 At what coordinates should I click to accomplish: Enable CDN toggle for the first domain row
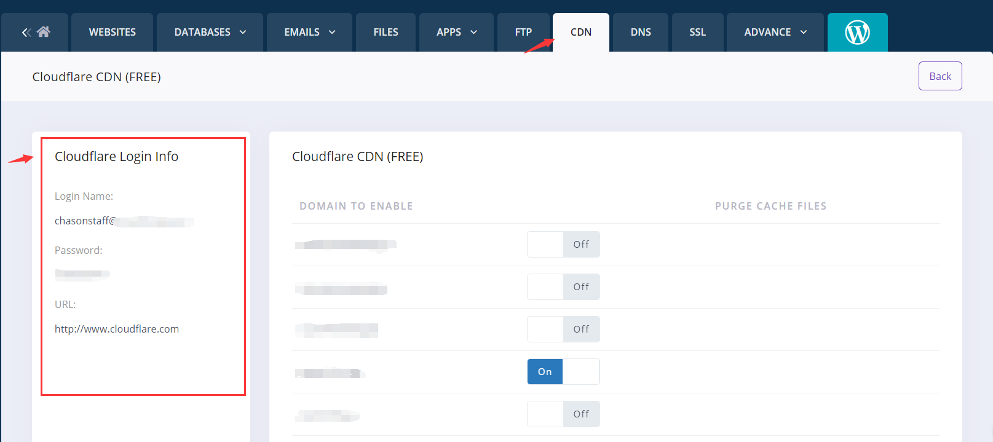click(563, 245)
